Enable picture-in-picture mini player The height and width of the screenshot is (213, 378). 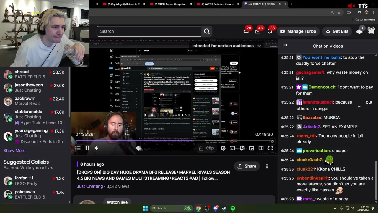click(252, 148)
